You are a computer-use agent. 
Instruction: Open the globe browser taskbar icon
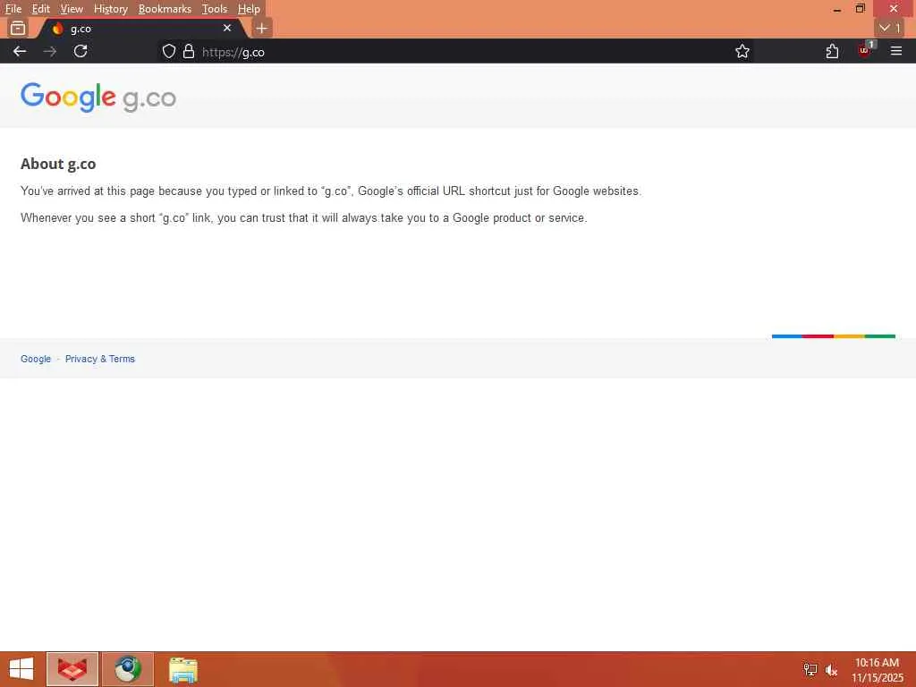[x=128, y=669]
